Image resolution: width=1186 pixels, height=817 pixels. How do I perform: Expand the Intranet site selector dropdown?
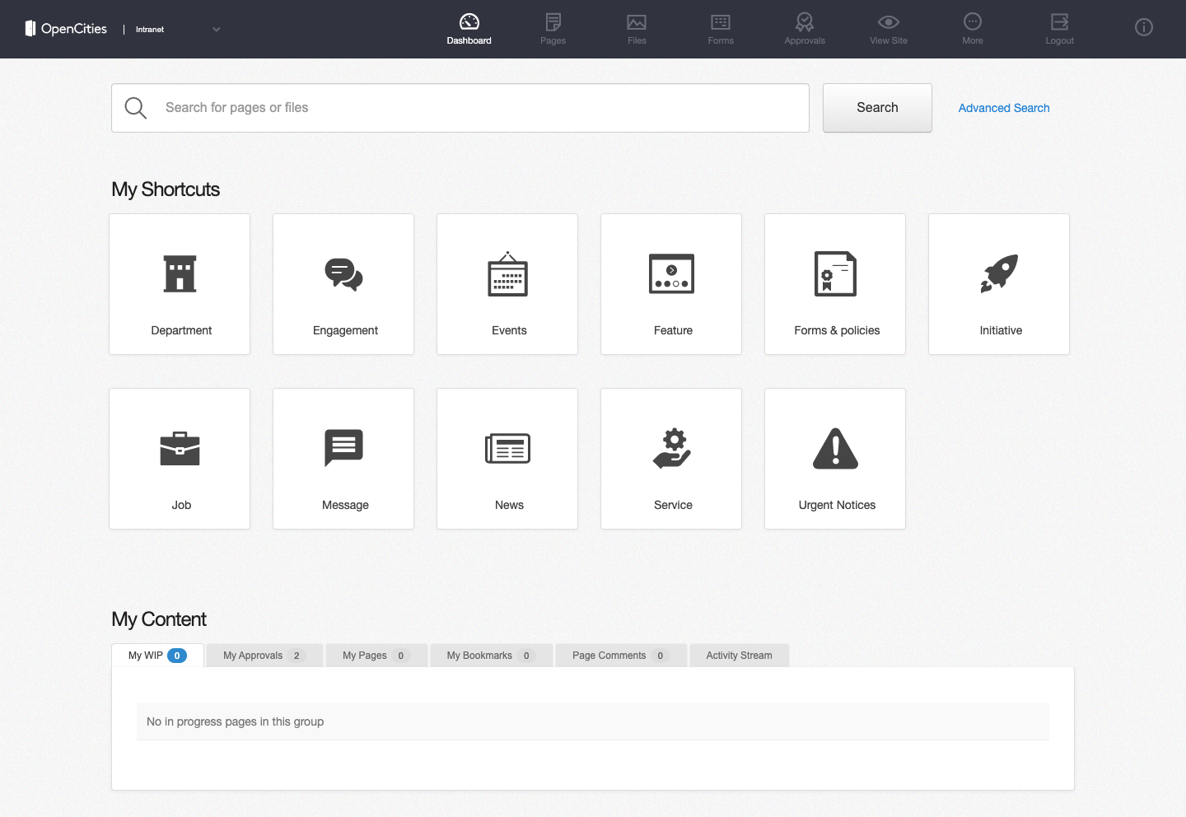216,29
